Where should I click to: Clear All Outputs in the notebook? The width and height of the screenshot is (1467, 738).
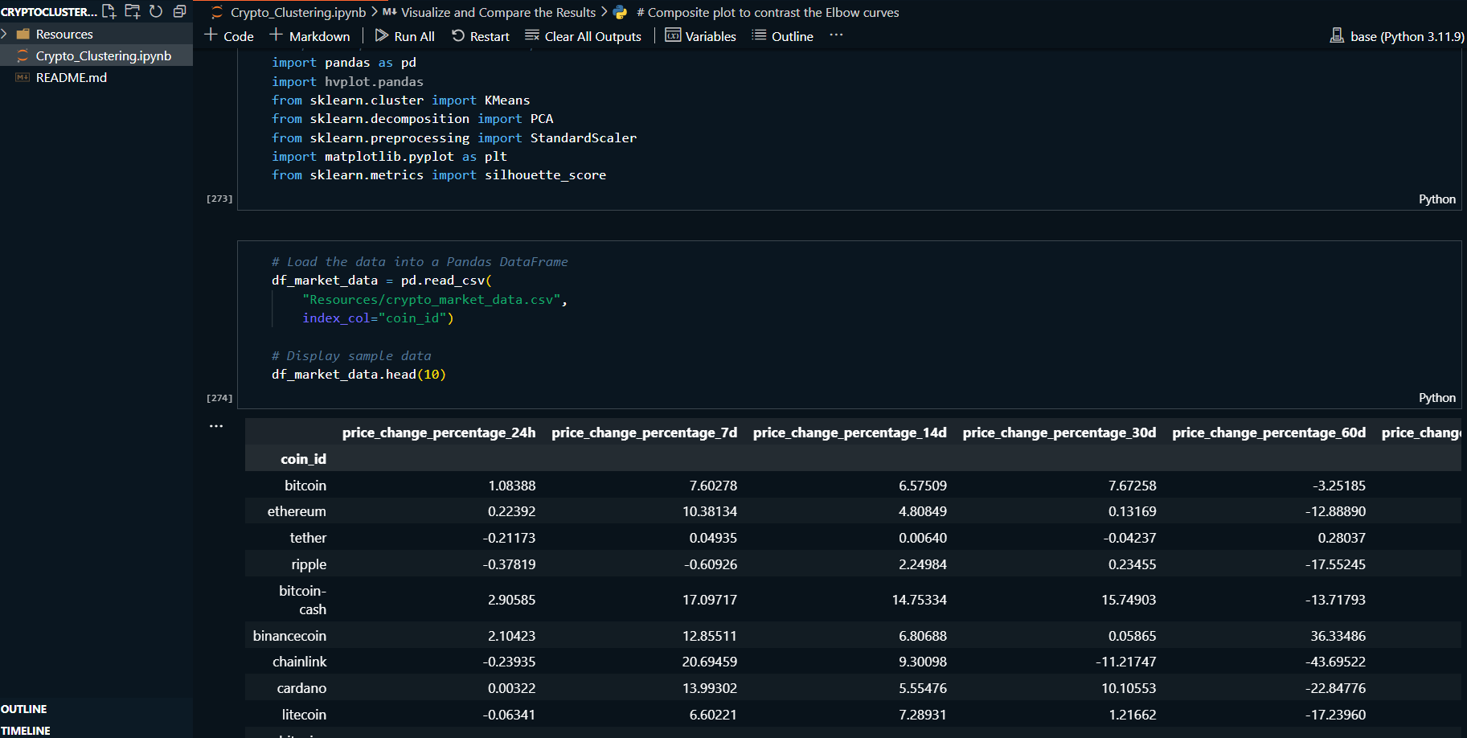tap(583, 36)
